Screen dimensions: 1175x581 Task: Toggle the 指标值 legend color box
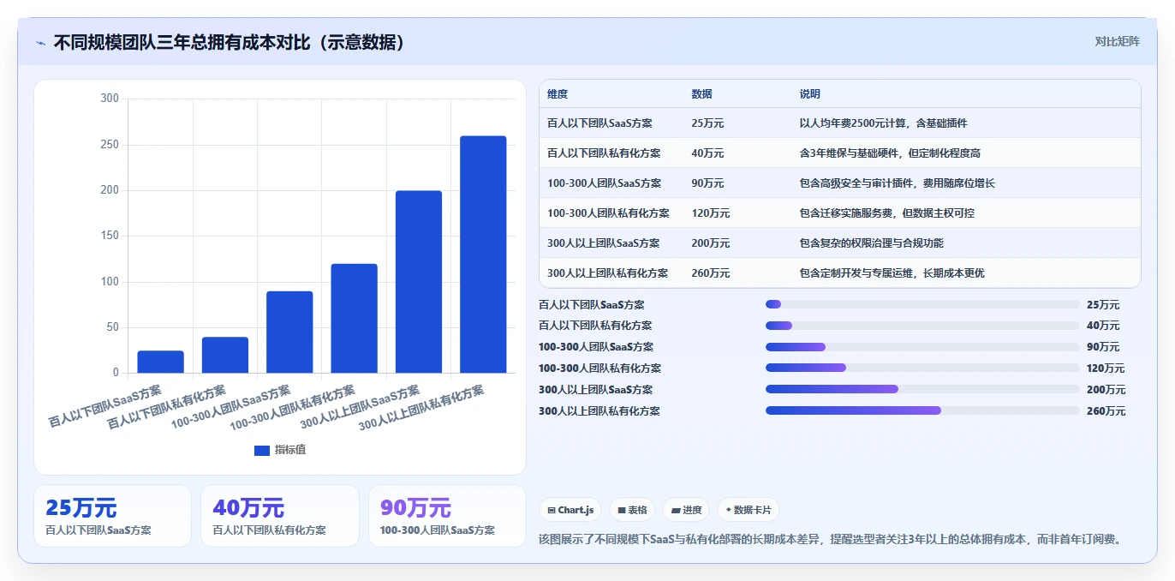click(262, 450)
